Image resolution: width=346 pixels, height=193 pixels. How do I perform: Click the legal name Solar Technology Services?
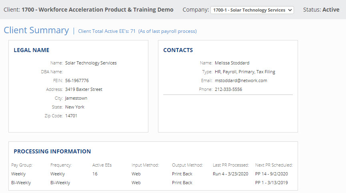91,63
